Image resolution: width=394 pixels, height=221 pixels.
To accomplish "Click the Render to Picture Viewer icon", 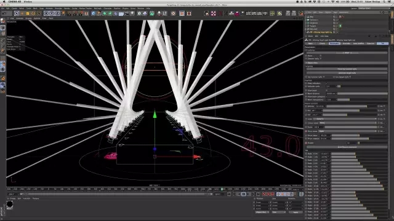I will 75,14.
